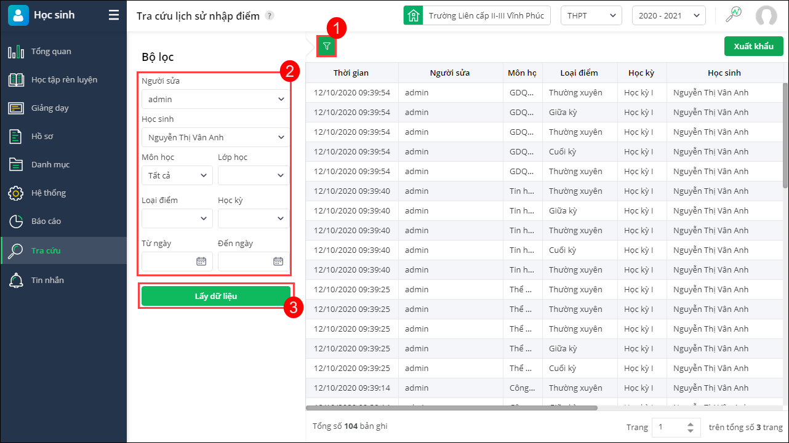Click the Từ ngày date field

click(x=177, y=261)
